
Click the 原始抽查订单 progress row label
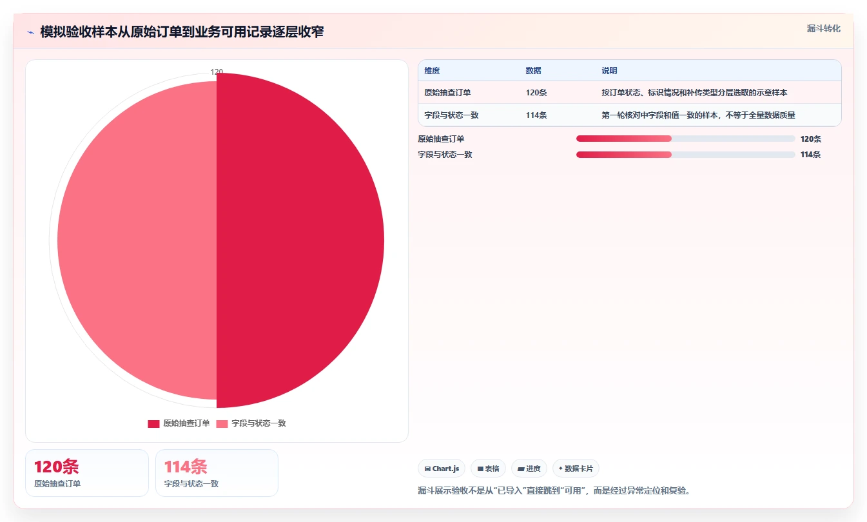[441, 139]
